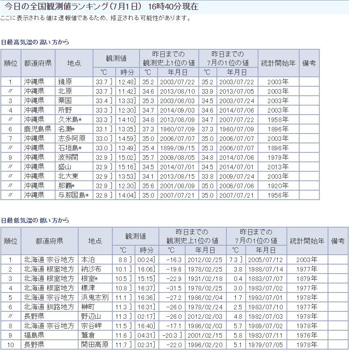The width and height of the screenshot is (349, 350).
Task: Click the 開田高原 location cell
Action: point(95,345)
